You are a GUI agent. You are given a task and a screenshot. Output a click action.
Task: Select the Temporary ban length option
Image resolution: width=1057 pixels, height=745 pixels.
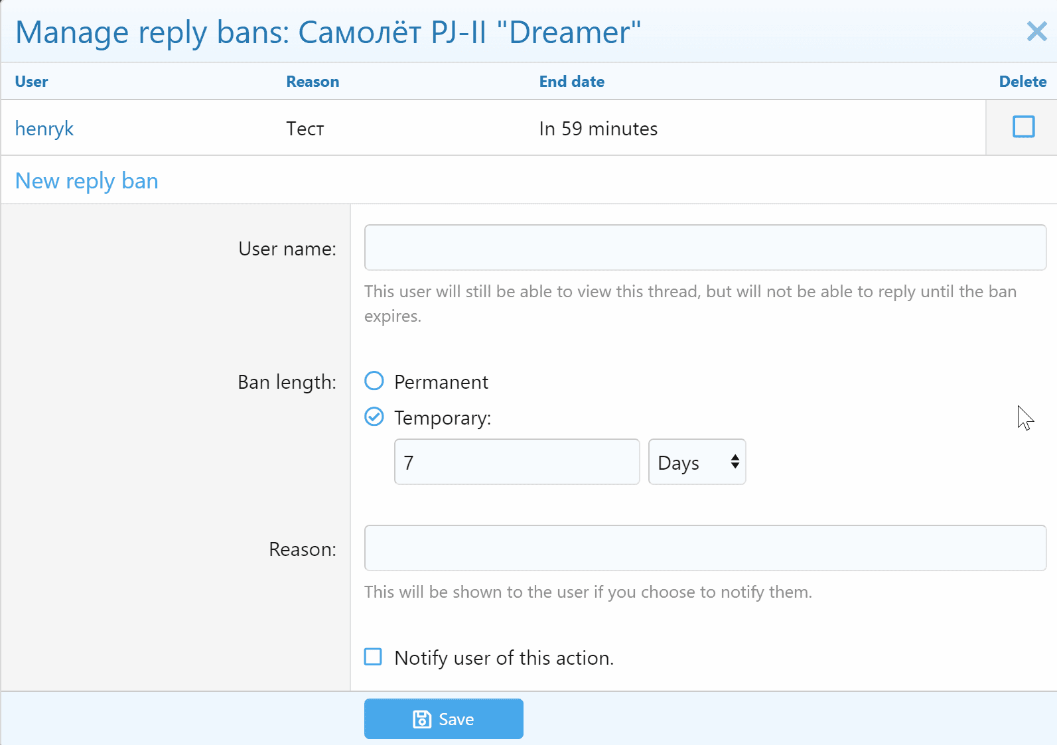(x=374, y=417)
